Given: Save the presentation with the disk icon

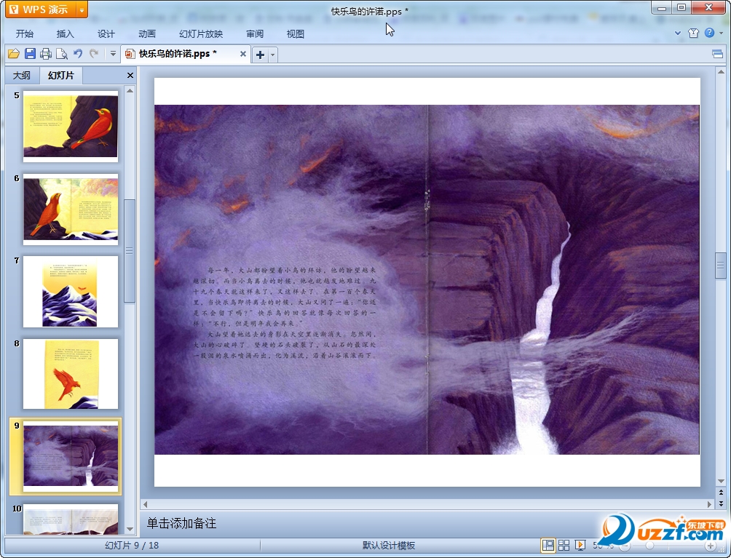Looking at the screenshot, I should point(30,54).
